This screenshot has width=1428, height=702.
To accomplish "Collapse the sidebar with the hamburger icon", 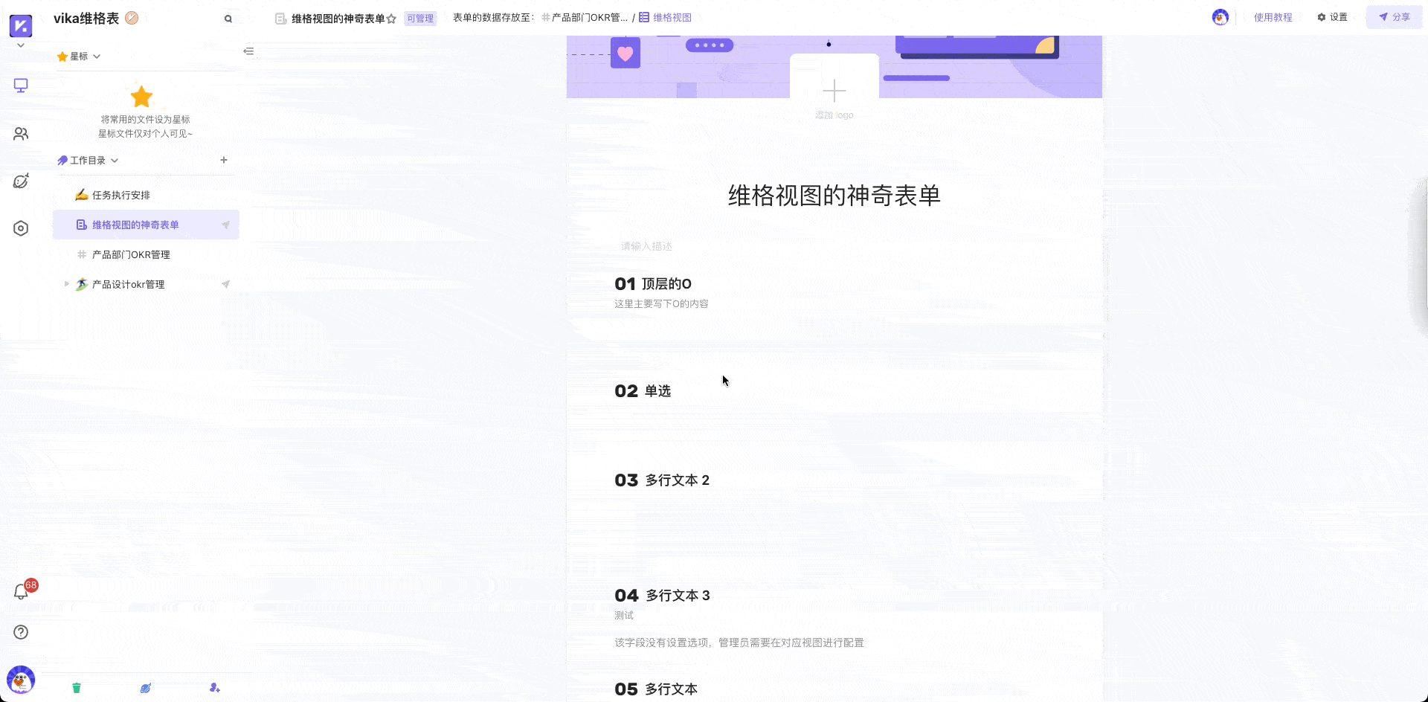I will 249,51.
